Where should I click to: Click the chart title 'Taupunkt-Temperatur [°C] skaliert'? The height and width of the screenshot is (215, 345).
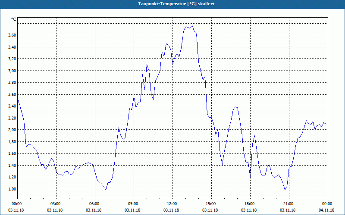click(176, 4)
